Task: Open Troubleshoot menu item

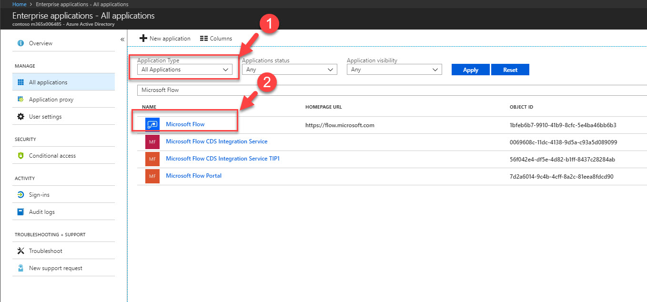Action: pyautogui.click(x=63, y=251)
